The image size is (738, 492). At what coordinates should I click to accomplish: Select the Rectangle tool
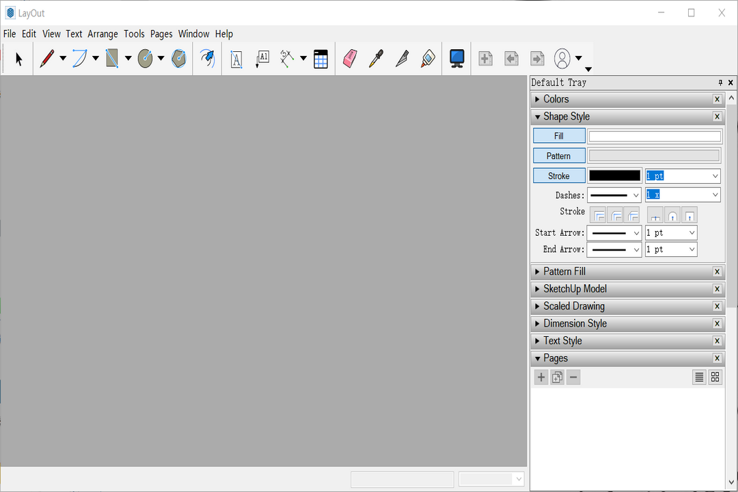113,59
